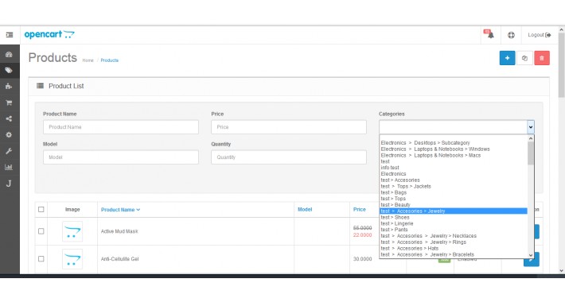
Task: Select Electronics > Laptops & Notebooks > Macs option
Action: [431, 156]
